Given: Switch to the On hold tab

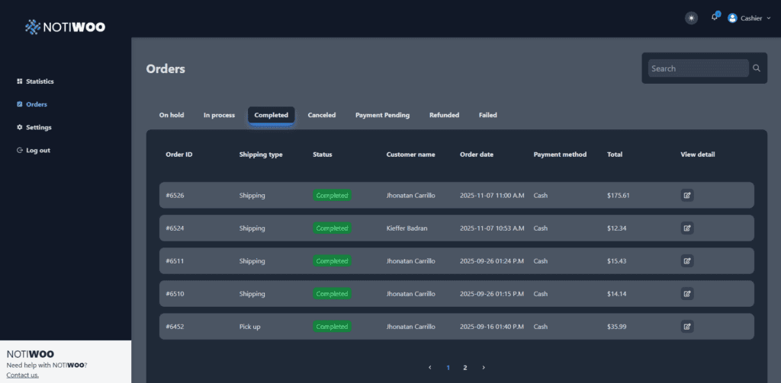Looking at the screenshot, I should 172,115.
